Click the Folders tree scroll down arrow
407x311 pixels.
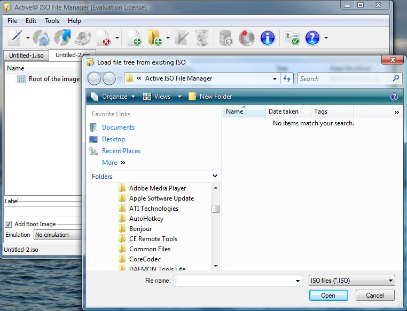pos(216,266)
